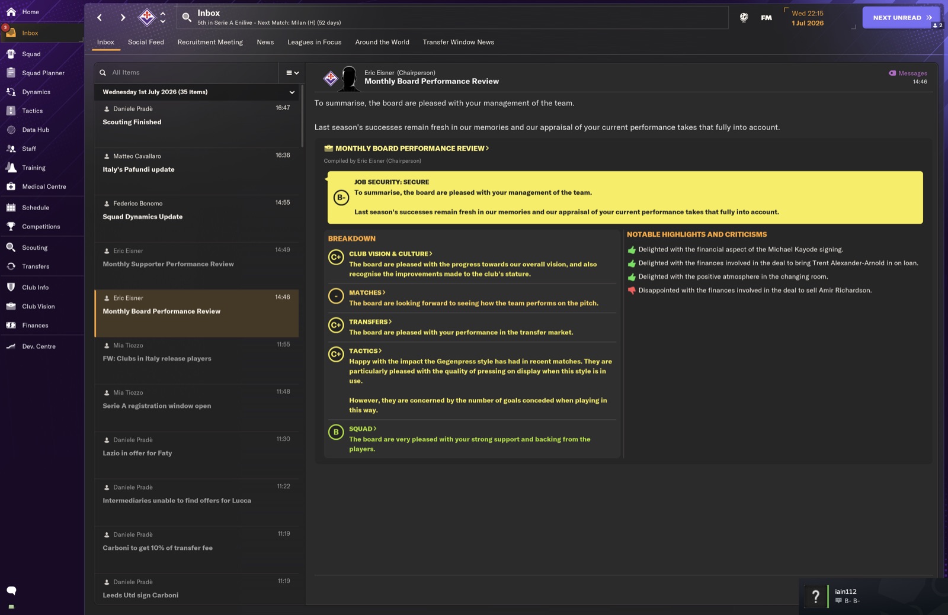Open the Squad icon in sidebar
Screen dimensions: 948x615
point(11,54)
